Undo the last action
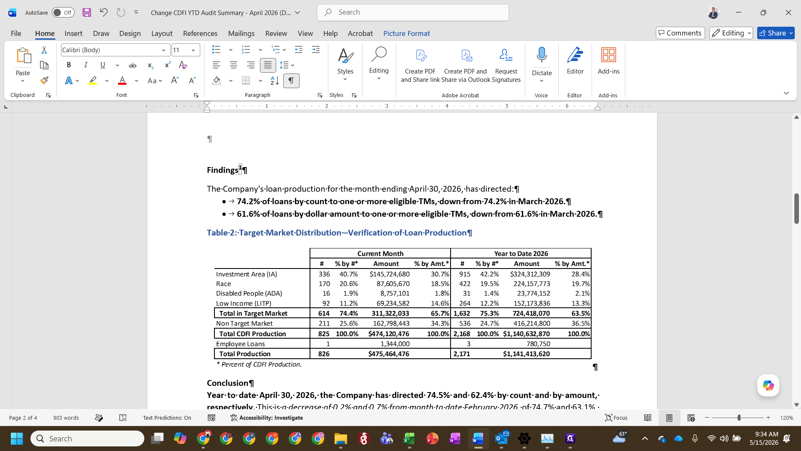Screen dimensions: 801x451 (103, 13)
